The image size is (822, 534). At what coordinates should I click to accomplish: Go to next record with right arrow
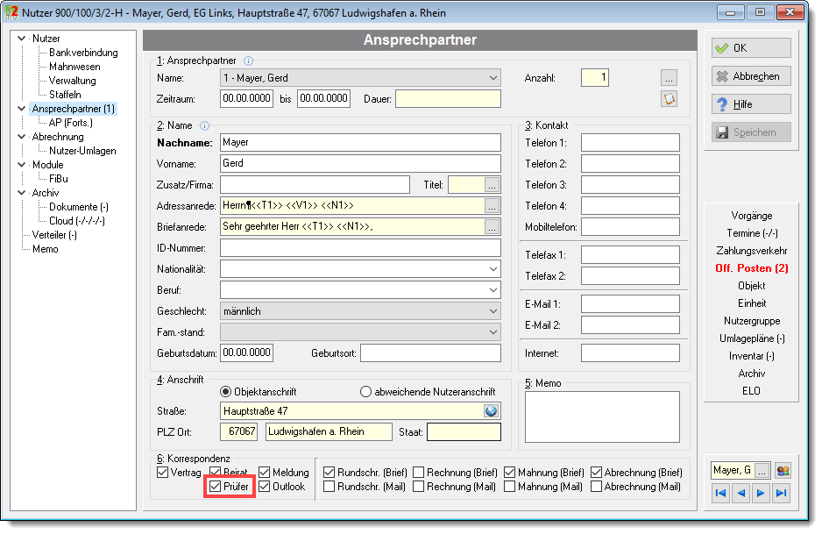pyautogui.click(x=761, y=493)
